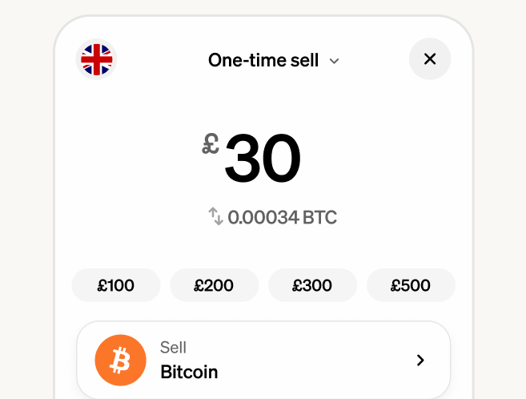Click the orange Bitcoin logo icon
The width and height of the screenshot is (526, 399).
(x=120, y=361)
